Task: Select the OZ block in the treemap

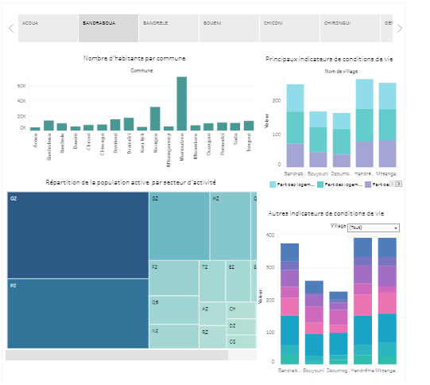Action: pyautogui.click(x=78, y=235)
